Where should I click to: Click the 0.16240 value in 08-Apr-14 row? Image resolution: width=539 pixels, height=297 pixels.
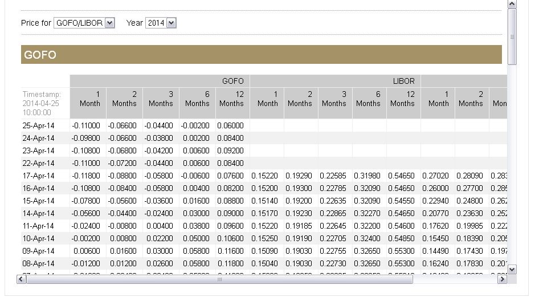435,264
